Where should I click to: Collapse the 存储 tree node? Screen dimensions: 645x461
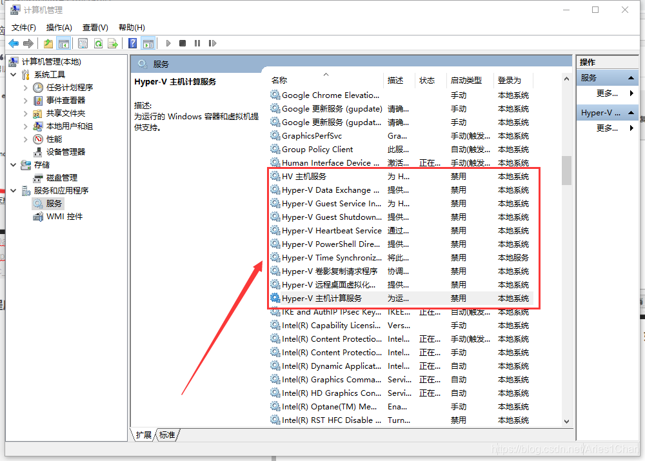(13, 165)
